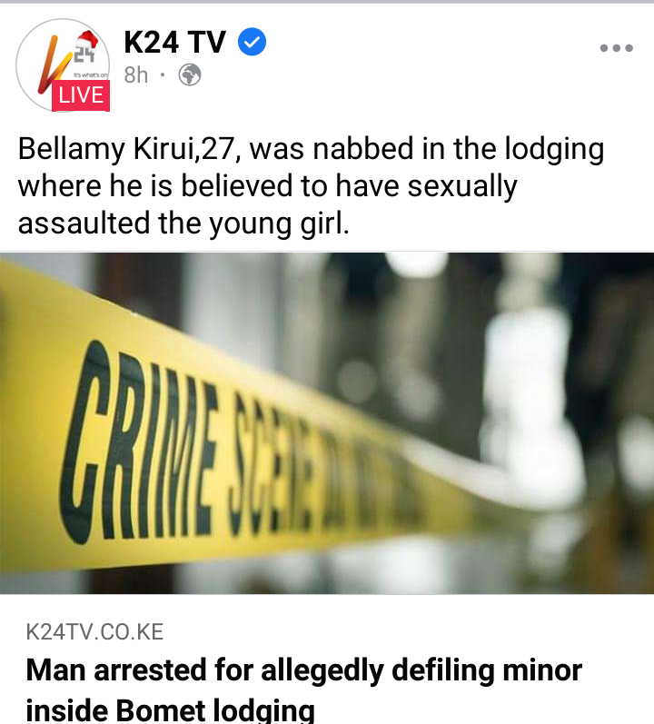This screenshot has width=654, height=724.
Task: Tap the '24' numeral in the logo
Action: pyautogui.click(x=84, y=55)
